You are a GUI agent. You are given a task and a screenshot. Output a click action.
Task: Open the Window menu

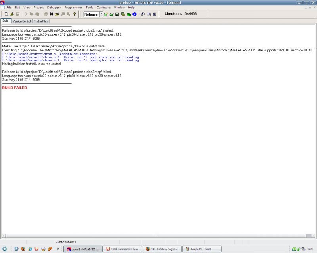(119, 8)
